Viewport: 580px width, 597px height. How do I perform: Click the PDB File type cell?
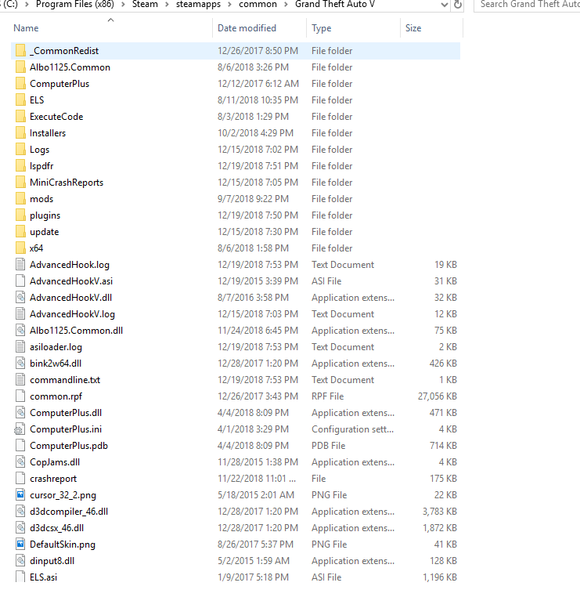click(x=328, y=446)
